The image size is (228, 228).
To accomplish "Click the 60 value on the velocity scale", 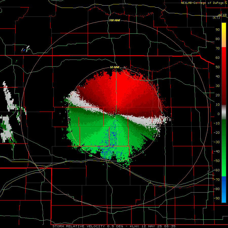I will pos(218,58).
